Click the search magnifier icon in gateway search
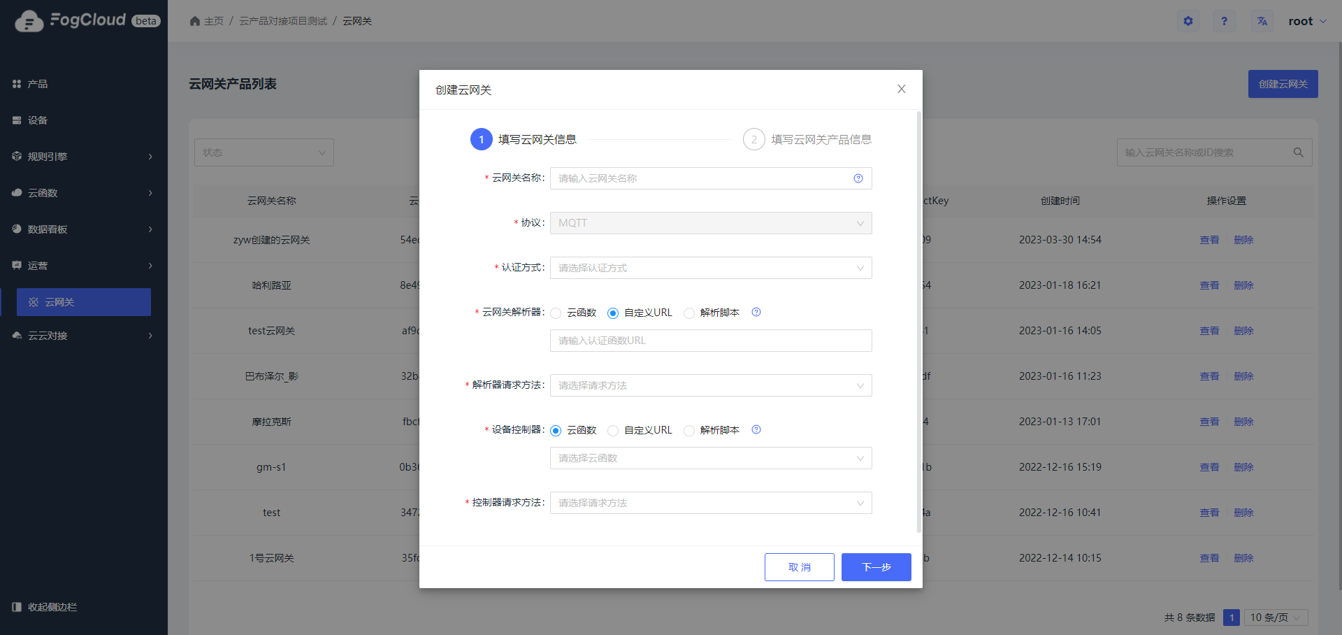The width and height of the screenshot is (1342, 635). (1298, 152)
